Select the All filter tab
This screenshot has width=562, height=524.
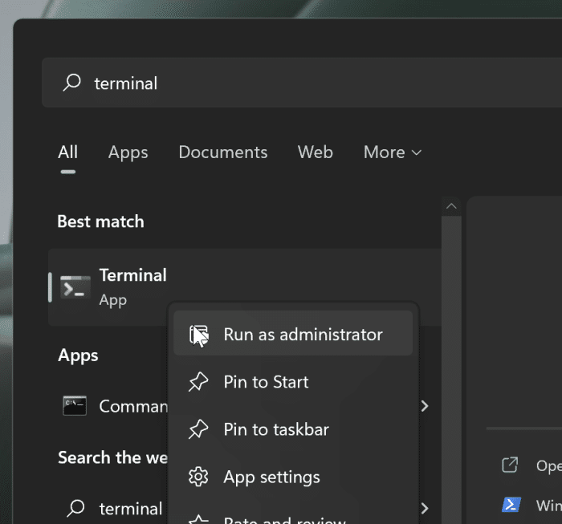tap(68, 152)
